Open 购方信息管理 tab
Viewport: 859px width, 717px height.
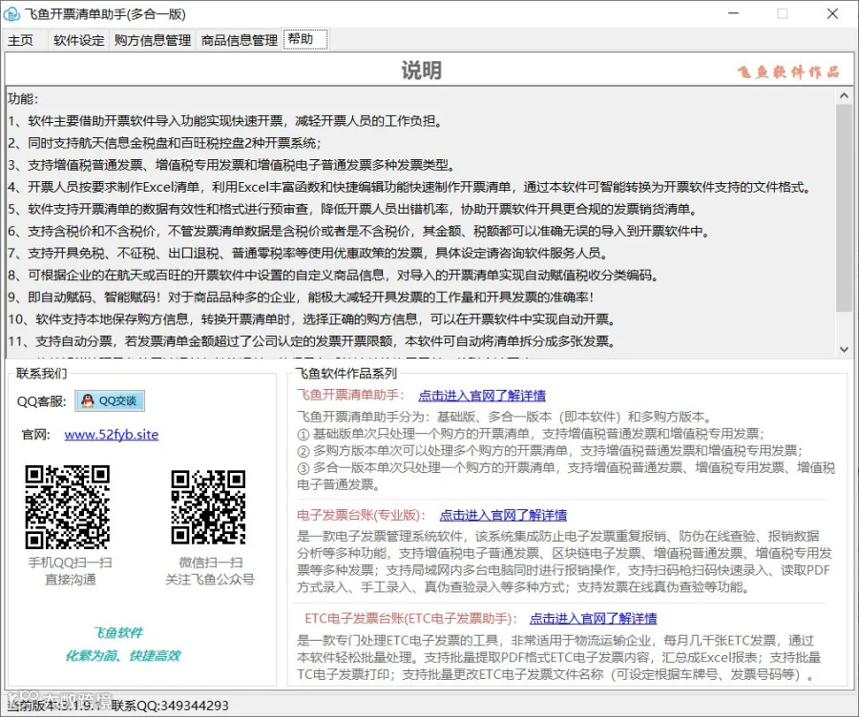153,40
